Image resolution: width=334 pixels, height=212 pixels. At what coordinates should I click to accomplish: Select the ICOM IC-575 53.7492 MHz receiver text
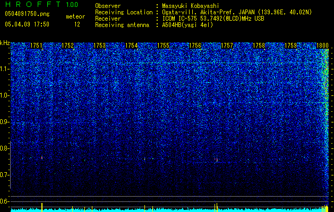coord(213,19)
